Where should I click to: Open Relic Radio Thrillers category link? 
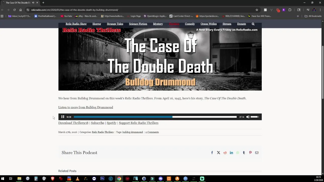click(103, 132)
